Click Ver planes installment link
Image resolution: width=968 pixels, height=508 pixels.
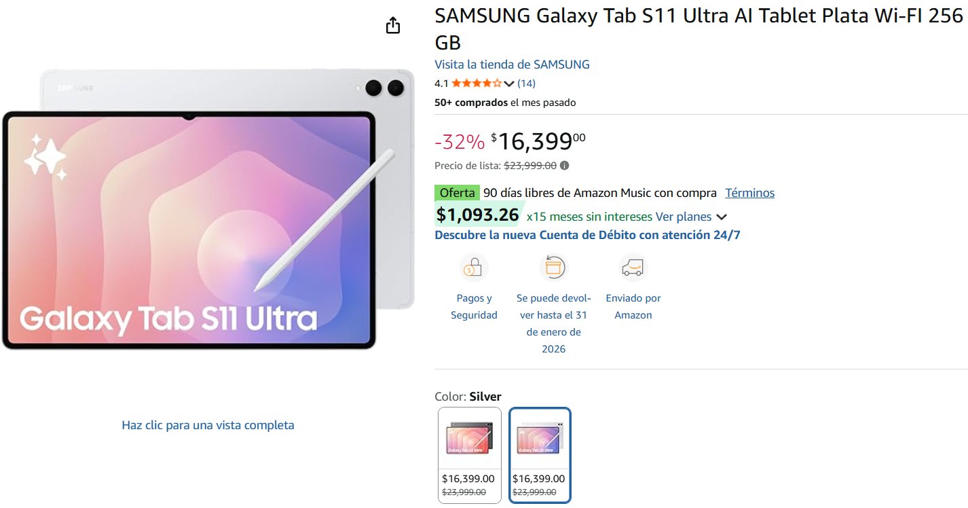tap(683, 217)
